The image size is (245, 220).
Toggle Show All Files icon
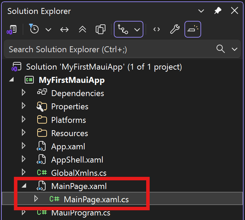101,29
